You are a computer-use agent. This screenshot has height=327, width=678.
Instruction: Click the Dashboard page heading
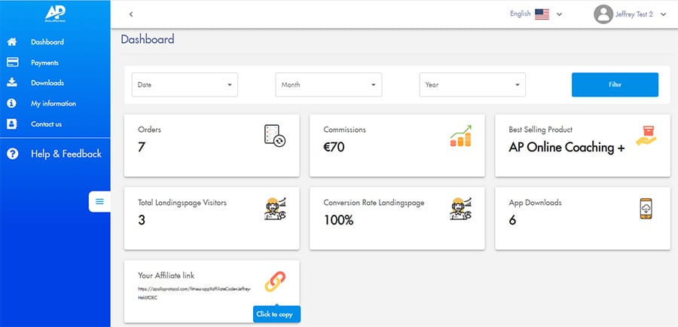click(x=148, y=39)
